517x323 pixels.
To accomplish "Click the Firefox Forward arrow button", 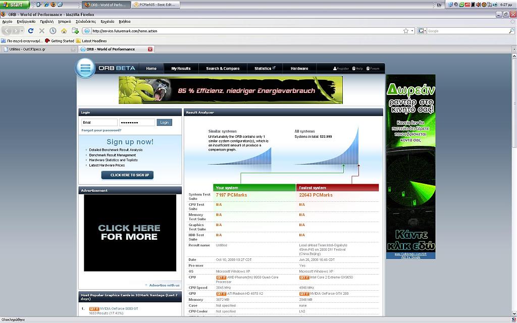I will click(16, 31).
